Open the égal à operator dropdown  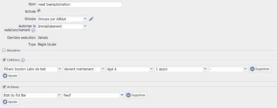(x=130, y=69)
